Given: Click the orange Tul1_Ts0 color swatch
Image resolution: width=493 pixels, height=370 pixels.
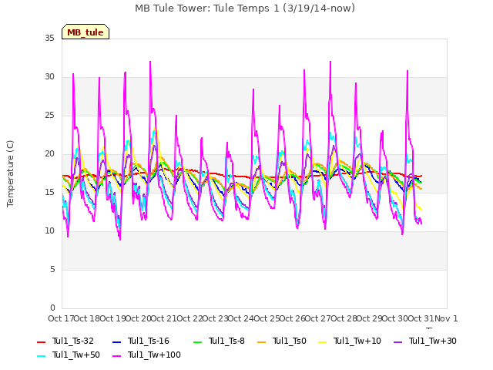Looking at the screenshot, I should coord(261,341).
